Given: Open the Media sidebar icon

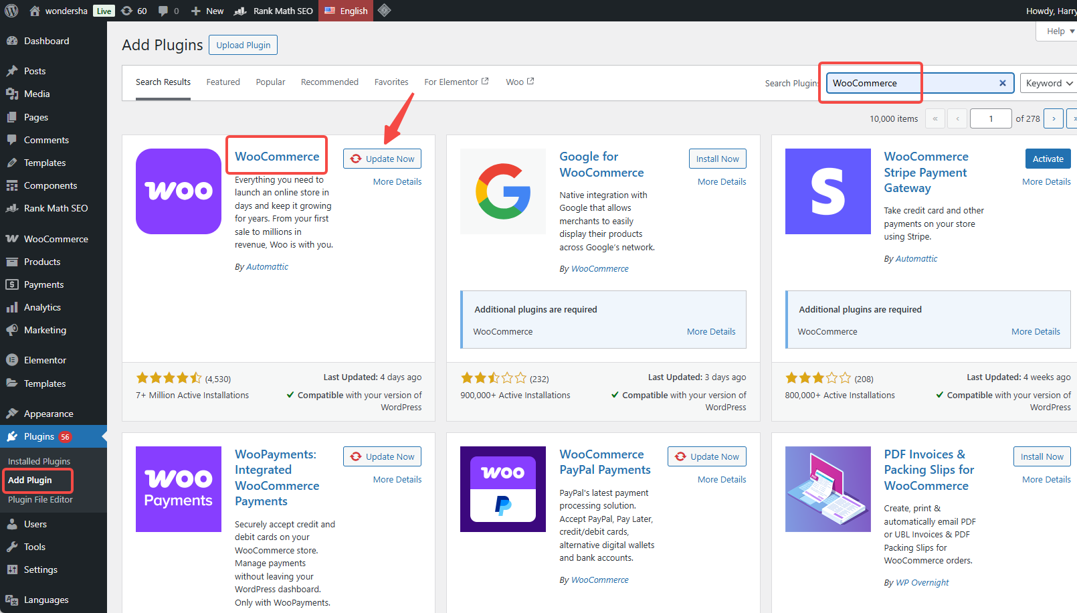Looking at the screenshot, I should click(12, 94).
